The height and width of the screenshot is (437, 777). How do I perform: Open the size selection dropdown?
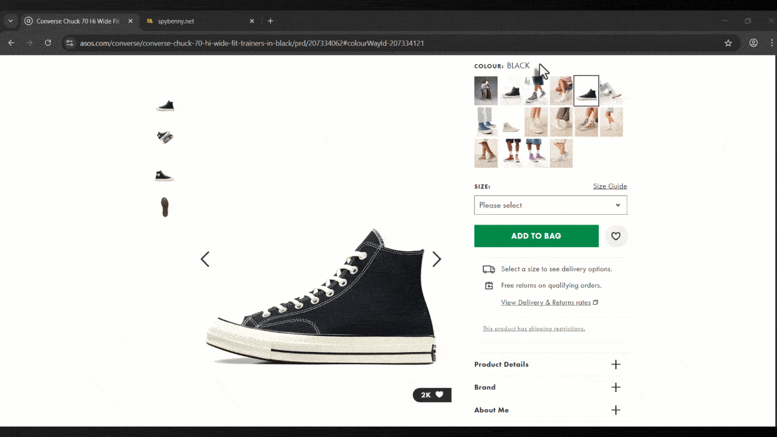click(x=550, y=205)
